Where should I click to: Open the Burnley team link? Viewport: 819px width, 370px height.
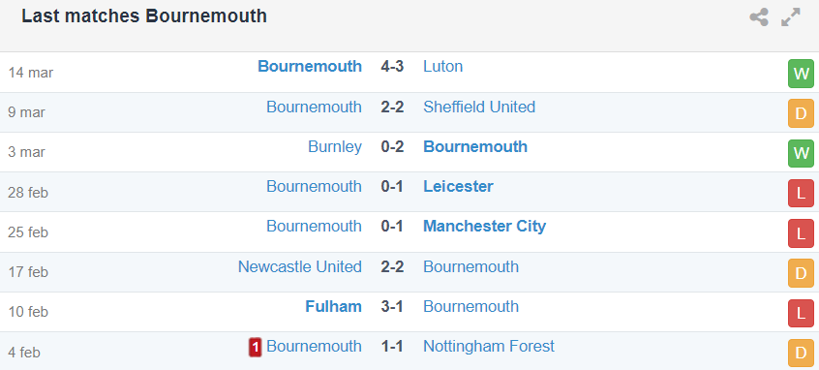click(335, 146)
